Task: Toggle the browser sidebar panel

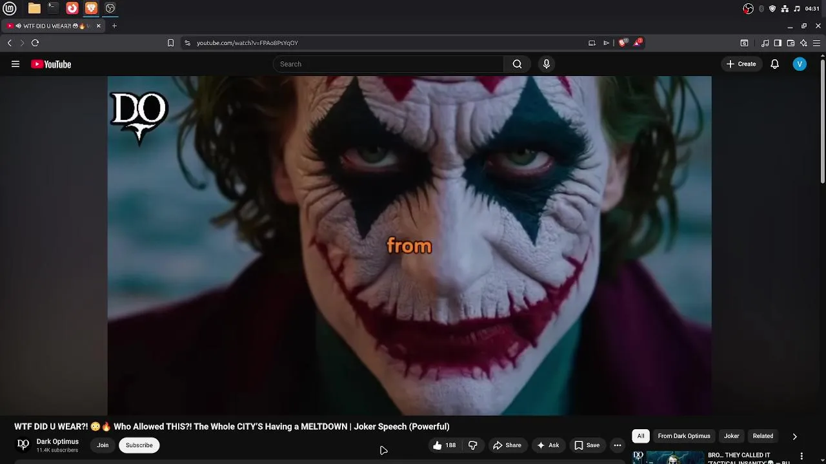Action: pos(778,43)
